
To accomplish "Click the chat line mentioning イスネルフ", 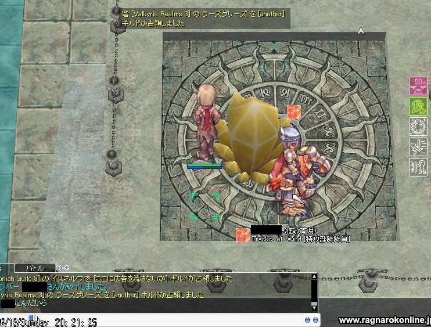I will pos(116,279).
